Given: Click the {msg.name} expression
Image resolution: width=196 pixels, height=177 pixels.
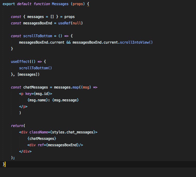Looking at the screenshot, I should tap(38, 100).
